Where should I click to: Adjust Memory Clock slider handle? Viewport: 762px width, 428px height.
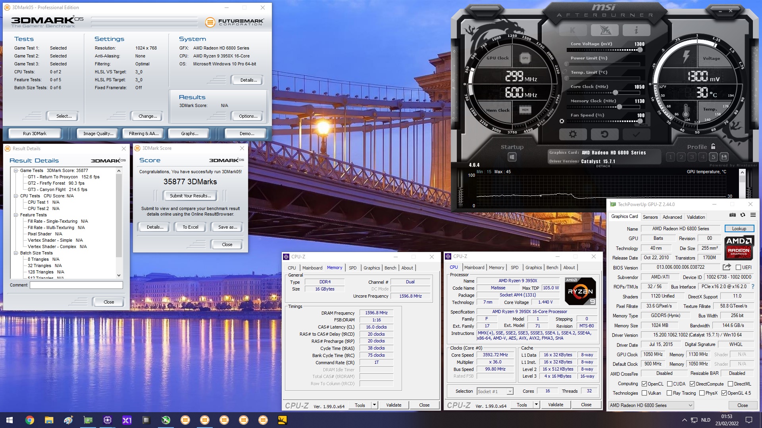pos(620,107)
